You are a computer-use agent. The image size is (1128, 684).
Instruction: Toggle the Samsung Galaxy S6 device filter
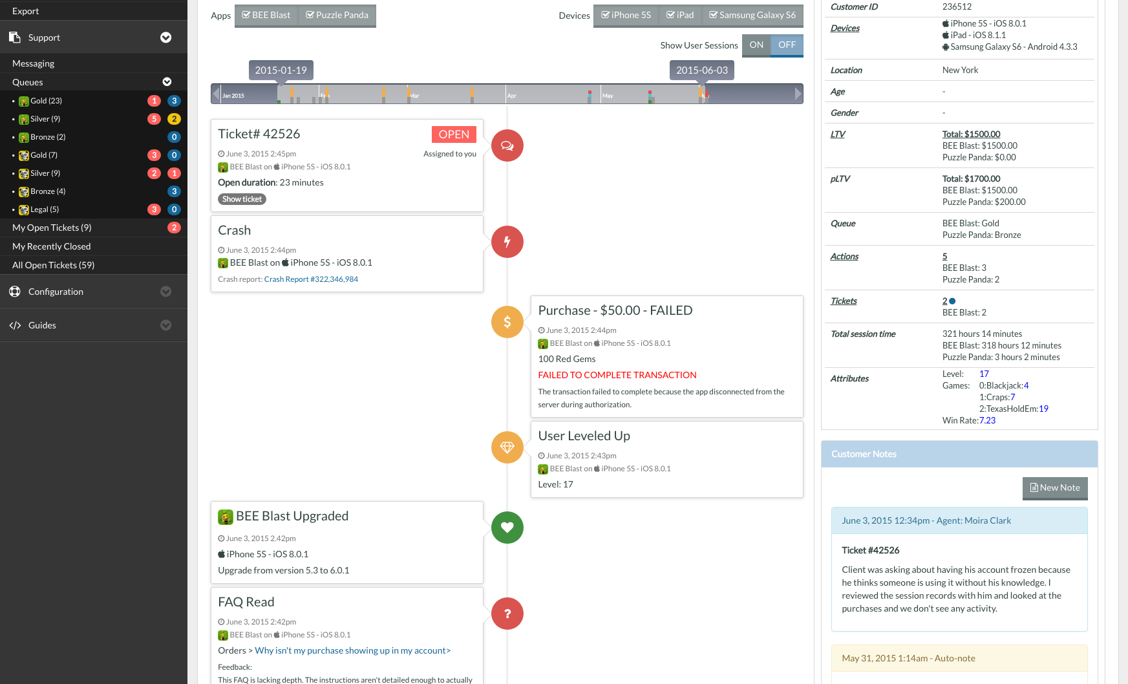[752, 16]
